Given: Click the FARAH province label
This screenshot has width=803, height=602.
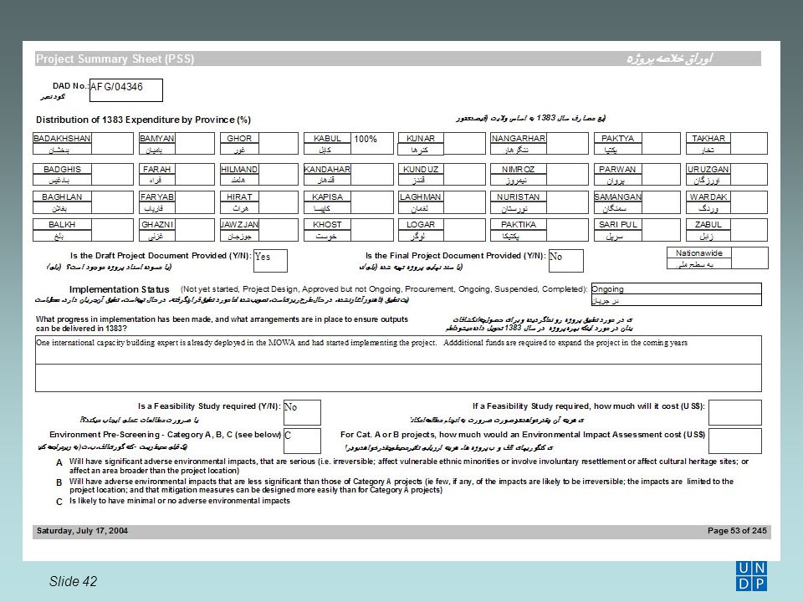Looking at the screenshot, I should coord(156,169).
